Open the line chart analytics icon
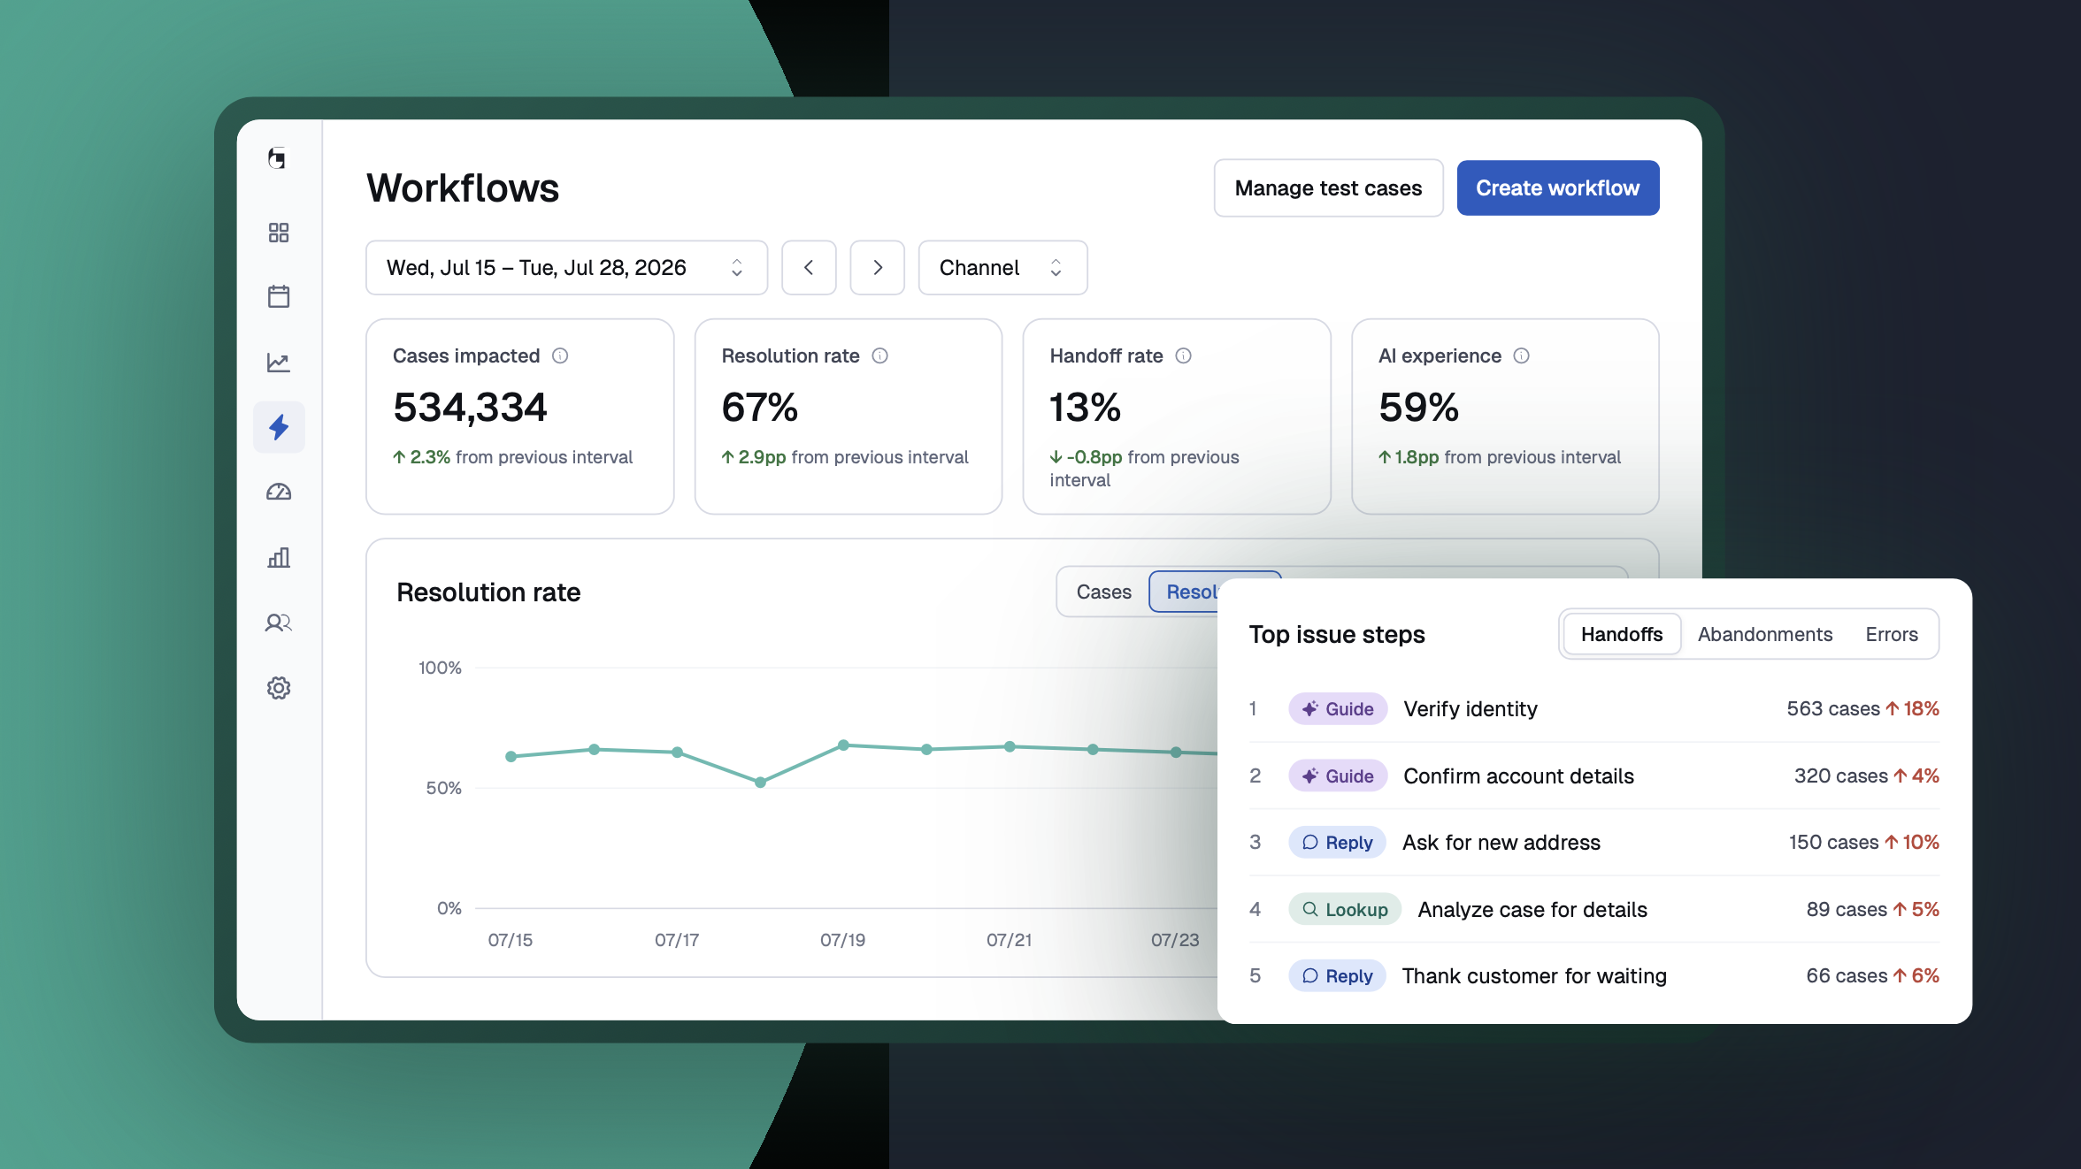The height and width of the screenshot is (1169, 2081). tap(279, 363)
